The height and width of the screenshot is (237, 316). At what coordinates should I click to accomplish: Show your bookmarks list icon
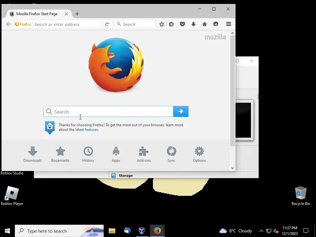(x=171, y=24)
